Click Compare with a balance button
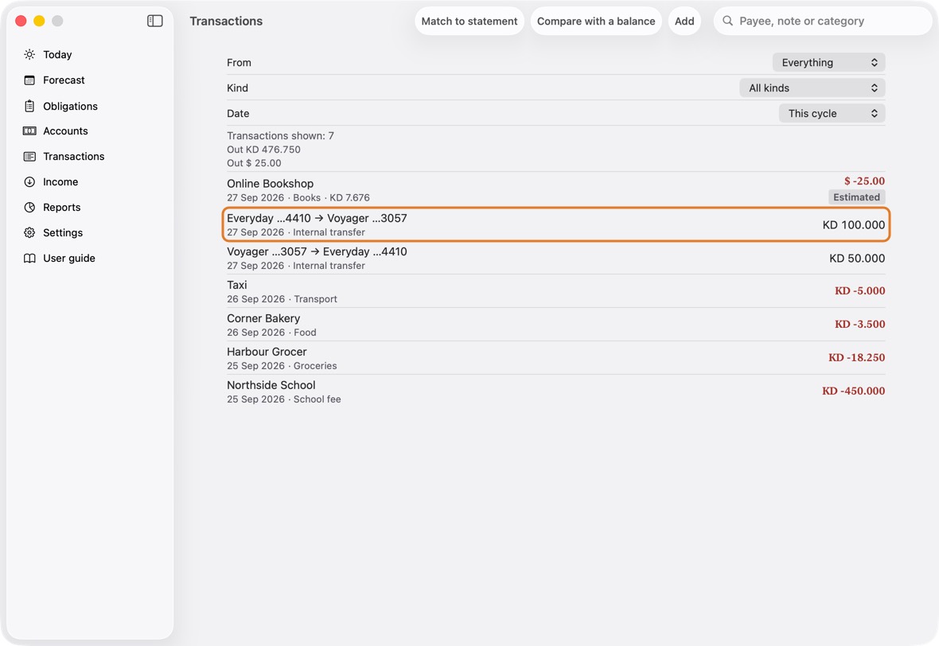Viewport: 939px width, 646px height. coord(596,21)
